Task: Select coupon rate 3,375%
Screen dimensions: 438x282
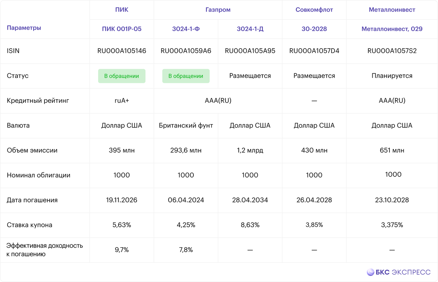Action: click(x=392, y=225)
